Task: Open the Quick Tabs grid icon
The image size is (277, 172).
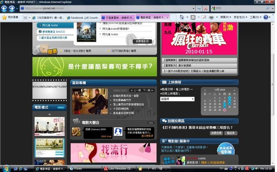Action: pos(25,18)
